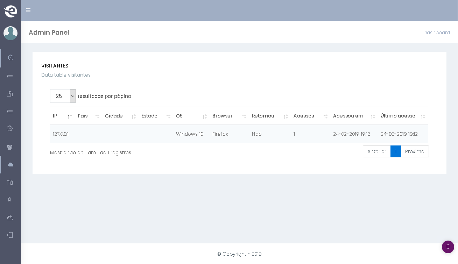
Task: Open the list icon just above the gear icon
Action: (x=10, y=112)
